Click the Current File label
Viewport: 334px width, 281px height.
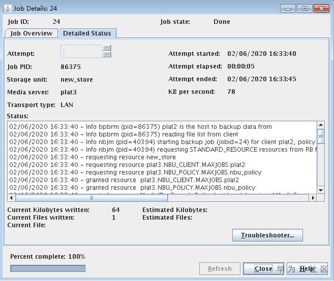click(x=27, y=225)
